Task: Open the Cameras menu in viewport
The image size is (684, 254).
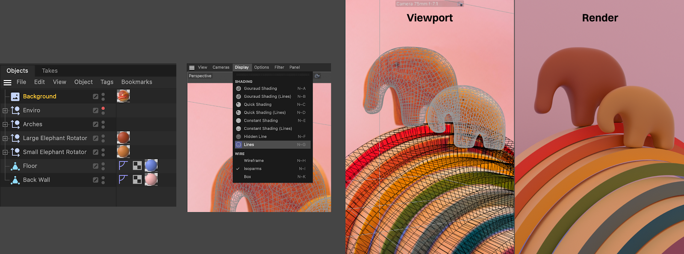Action: [221, 68]
